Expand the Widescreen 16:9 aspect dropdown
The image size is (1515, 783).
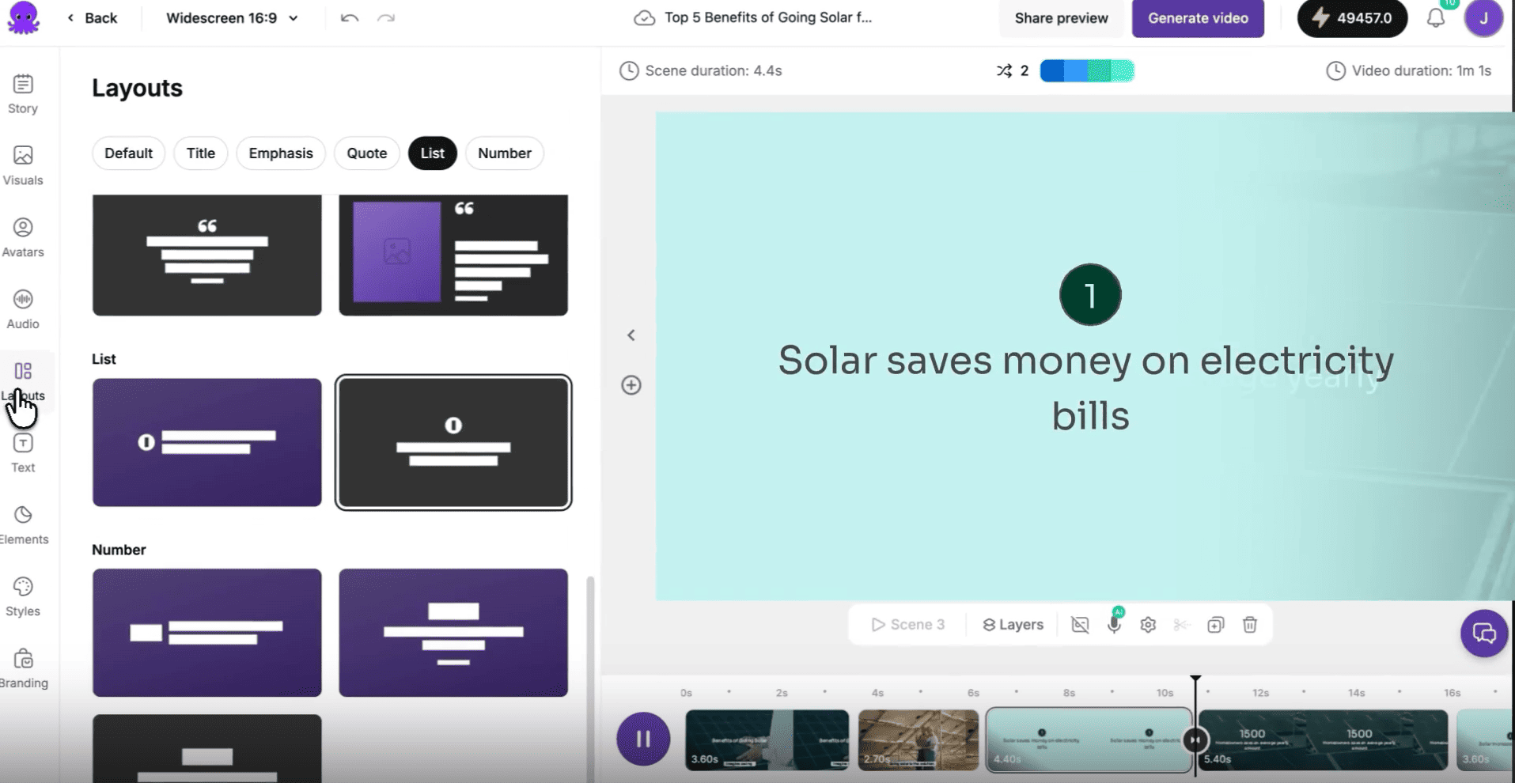(x=232, y=18)
